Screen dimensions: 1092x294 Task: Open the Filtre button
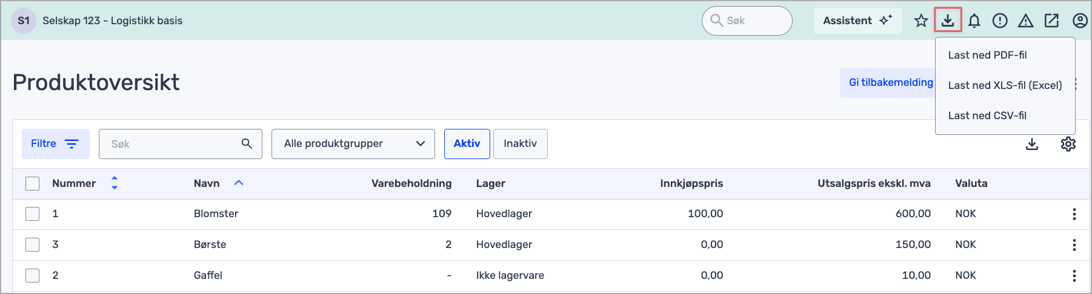pyautogui.click(x=55, y=144)
